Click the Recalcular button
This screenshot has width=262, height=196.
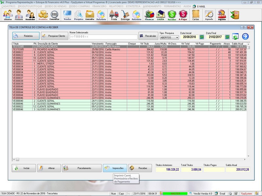click(x=148, y=36)
